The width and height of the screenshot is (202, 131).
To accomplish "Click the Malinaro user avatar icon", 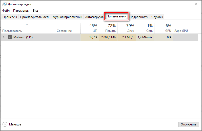I will (x=10, y=37).
